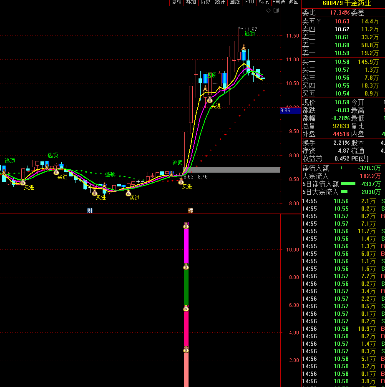
Task: Click the runner icon below the 11.67 high
Action: pyautogui.click(x=244, y=47)
